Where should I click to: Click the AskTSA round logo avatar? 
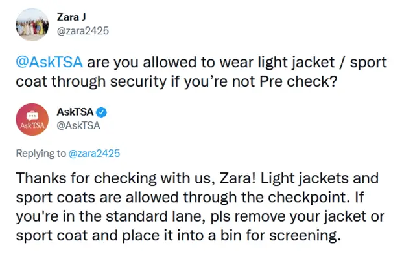click(32, 120)
